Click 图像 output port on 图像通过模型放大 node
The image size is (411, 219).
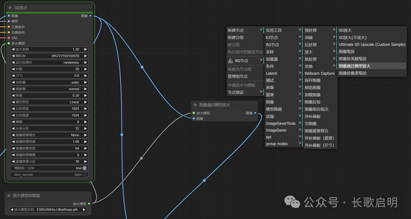[255, 113]
